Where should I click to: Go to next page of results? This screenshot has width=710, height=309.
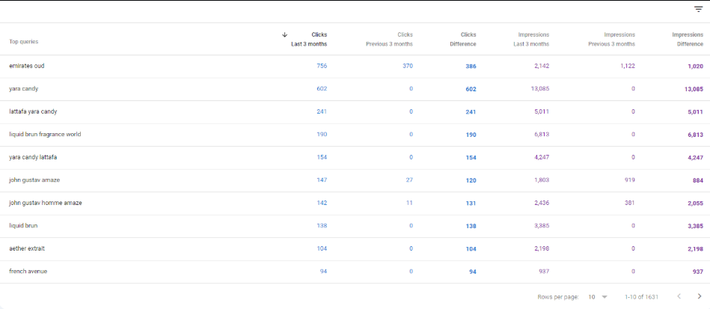click(x=699, y=296)
